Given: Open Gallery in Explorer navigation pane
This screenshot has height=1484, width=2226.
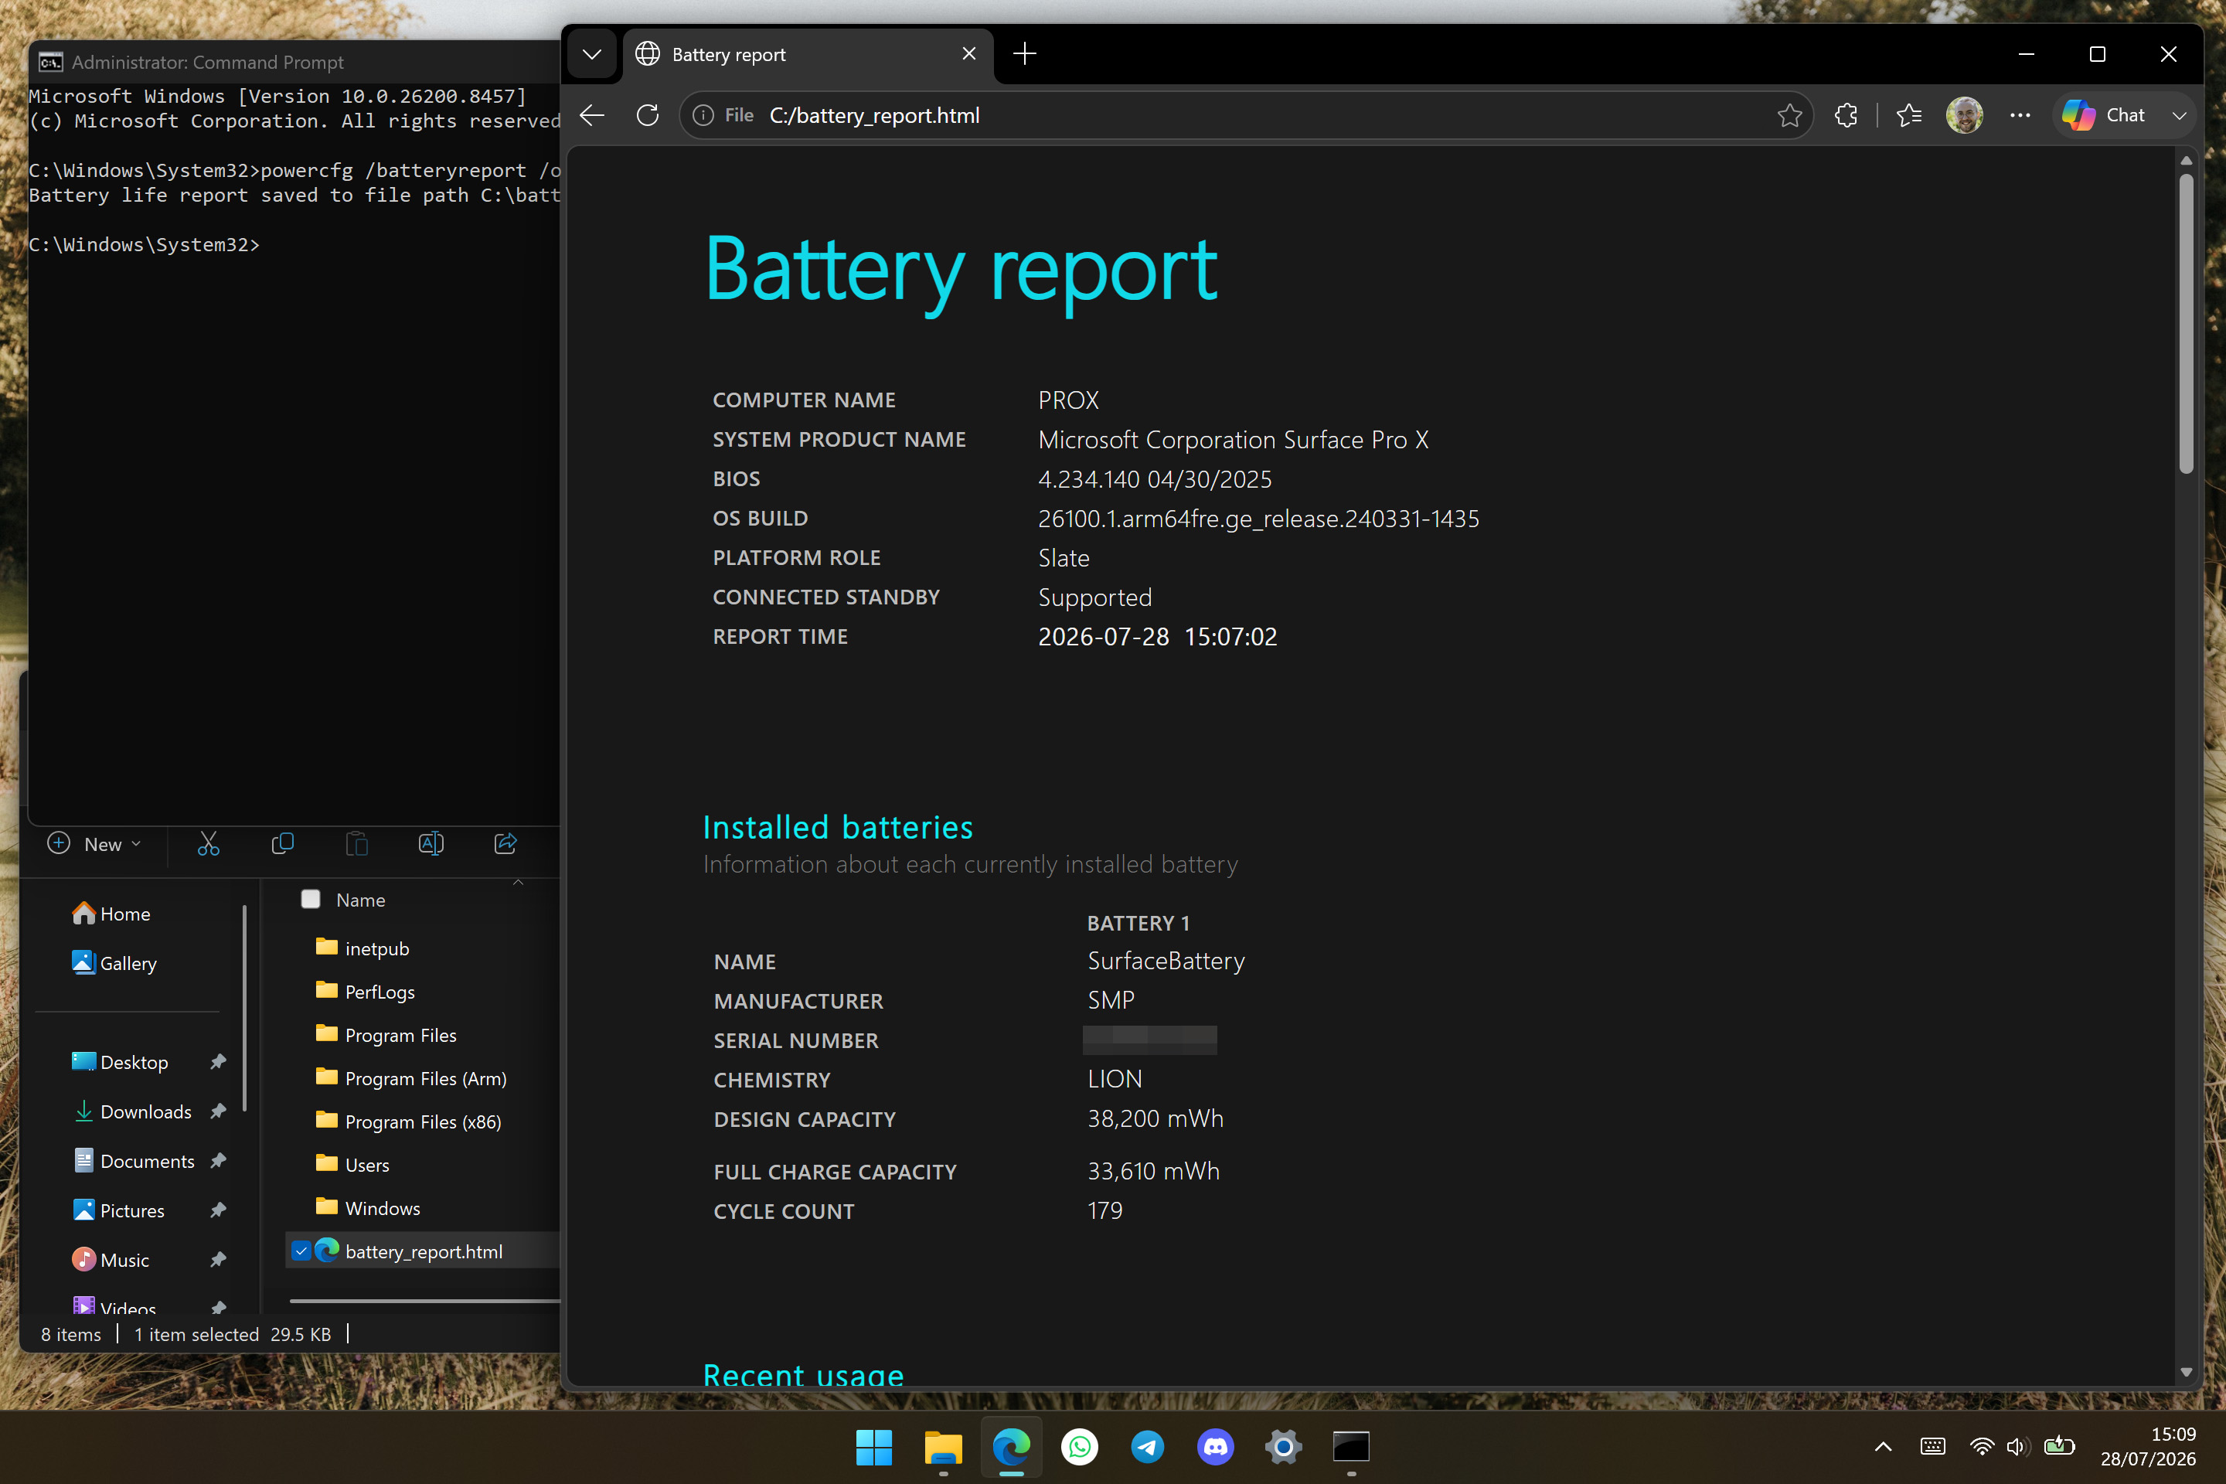Looking at the screenshot, I should pyautogui.click(x=115, y=962).
